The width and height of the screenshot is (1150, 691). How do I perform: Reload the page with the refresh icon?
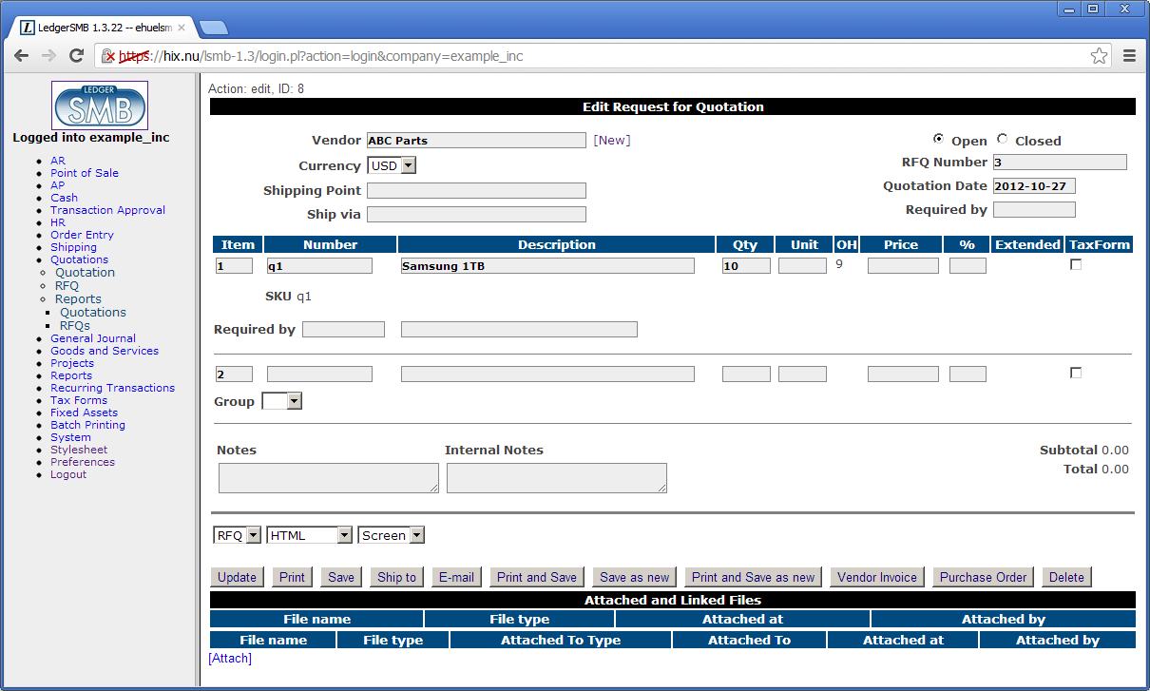tap(77, 56)
